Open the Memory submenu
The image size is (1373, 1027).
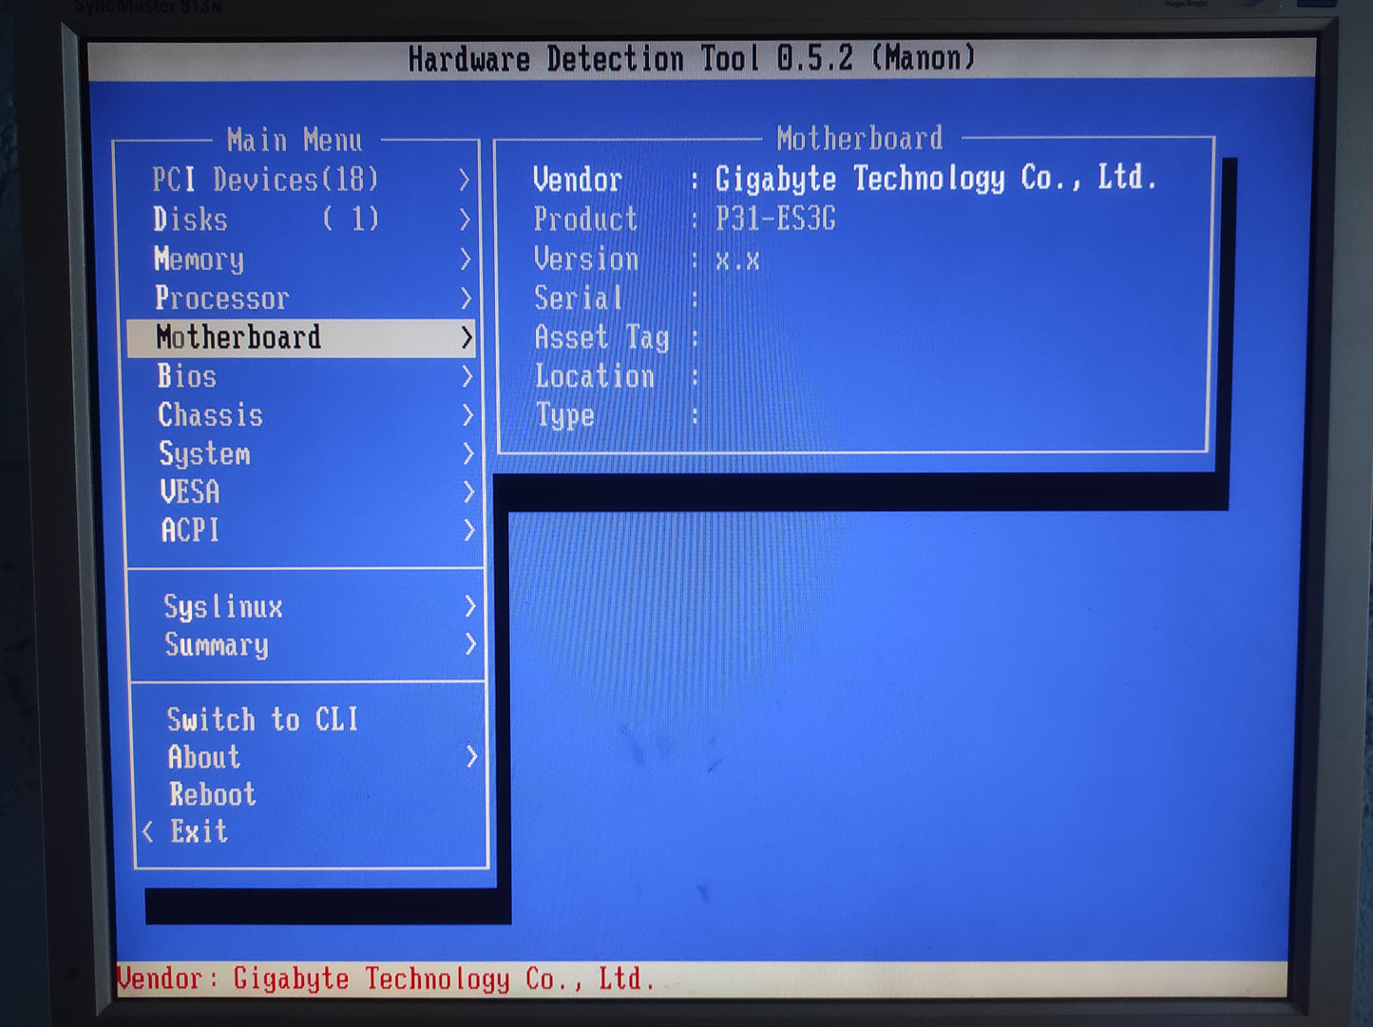pos(200,258)
